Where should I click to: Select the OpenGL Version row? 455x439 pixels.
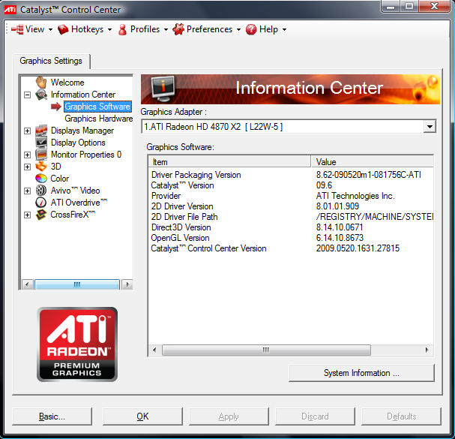coord(291,238)
